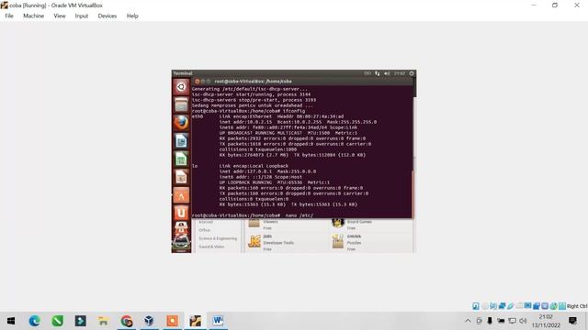Click the guest network indicator in top panel

378,73
